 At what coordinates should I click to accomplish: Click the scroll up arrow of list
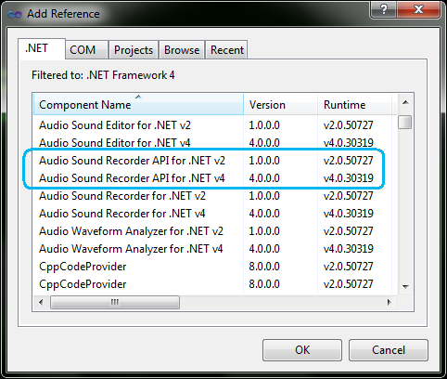[x=405, y=102]
